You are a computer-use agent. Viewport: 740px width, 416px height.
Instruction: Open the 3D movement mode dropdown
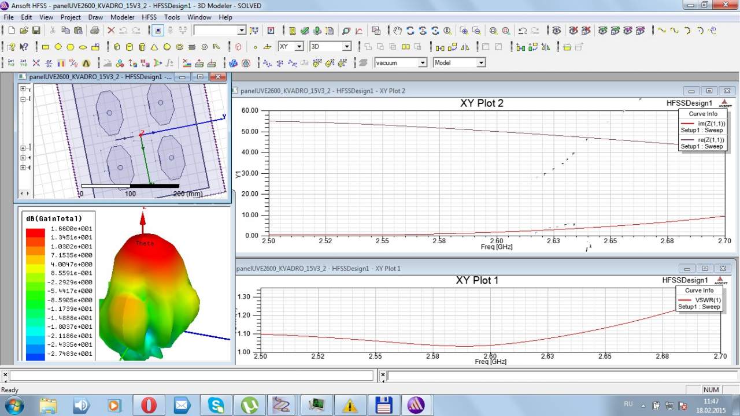tap(347, 47)
